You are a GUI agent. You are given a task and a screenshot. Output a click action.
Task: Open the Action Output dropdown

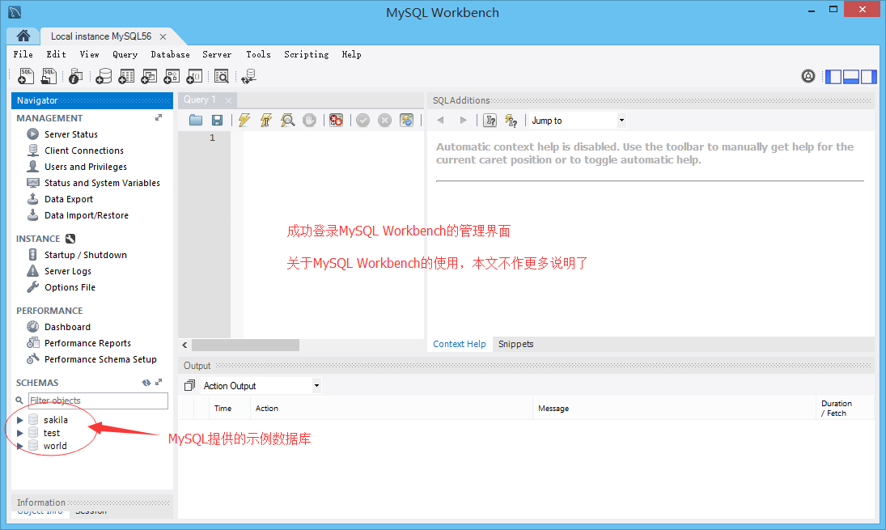point(316,385)
